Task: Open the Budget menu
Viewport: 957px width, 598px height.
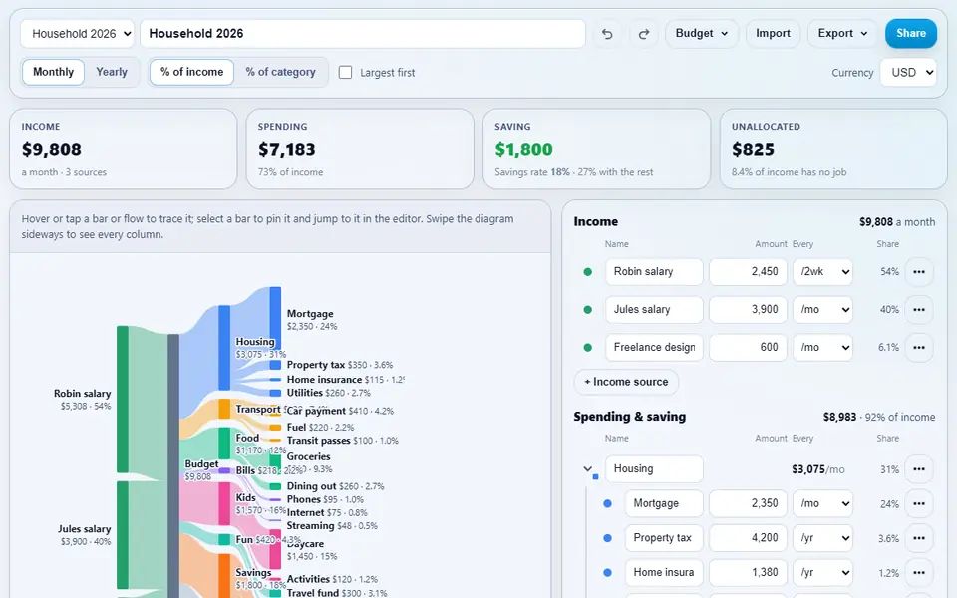Action: tap(701, 34)
